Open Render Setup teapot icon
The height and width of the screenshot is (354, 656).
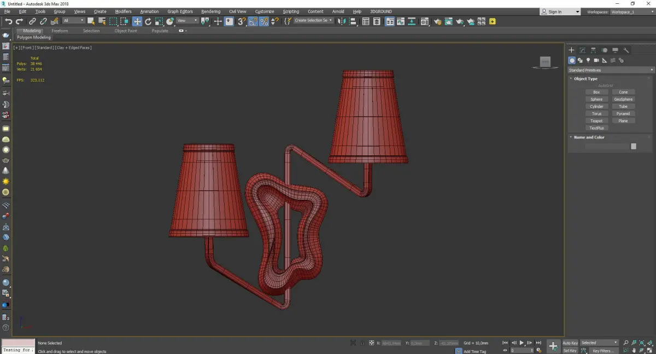pyautogui.click(x=438, y=21)
